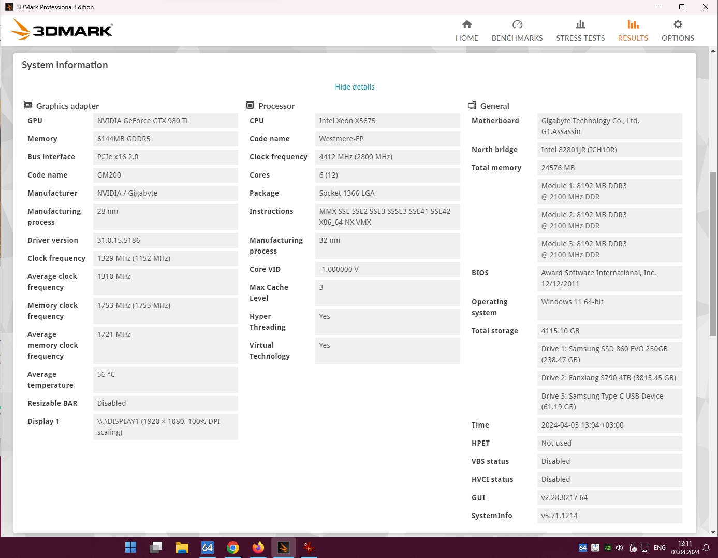Open the blue 64 app in the taskbar
The image size is (718, 558).
208,548
